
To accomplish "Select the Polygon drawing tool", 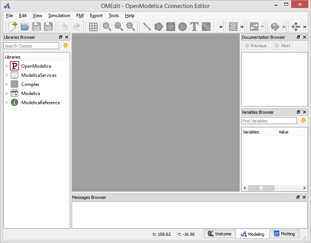I will coord(159,27).
